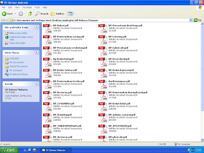This screenshot has height=153, width=204.
Task: Click the Internet Explorer quick launch icon
Action: (29, 150)
